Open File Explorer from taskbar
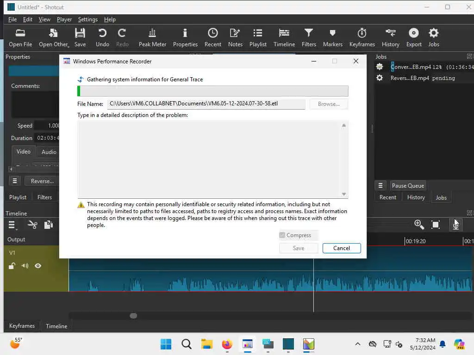 [207, 344]
